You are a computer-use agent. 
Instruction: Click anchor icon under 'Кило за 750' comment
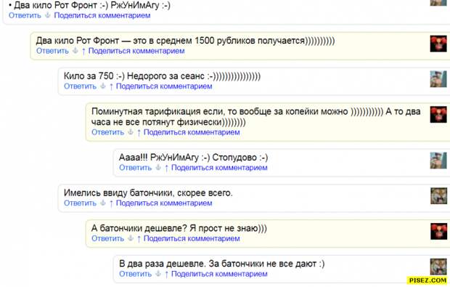[x=103, y=86]
